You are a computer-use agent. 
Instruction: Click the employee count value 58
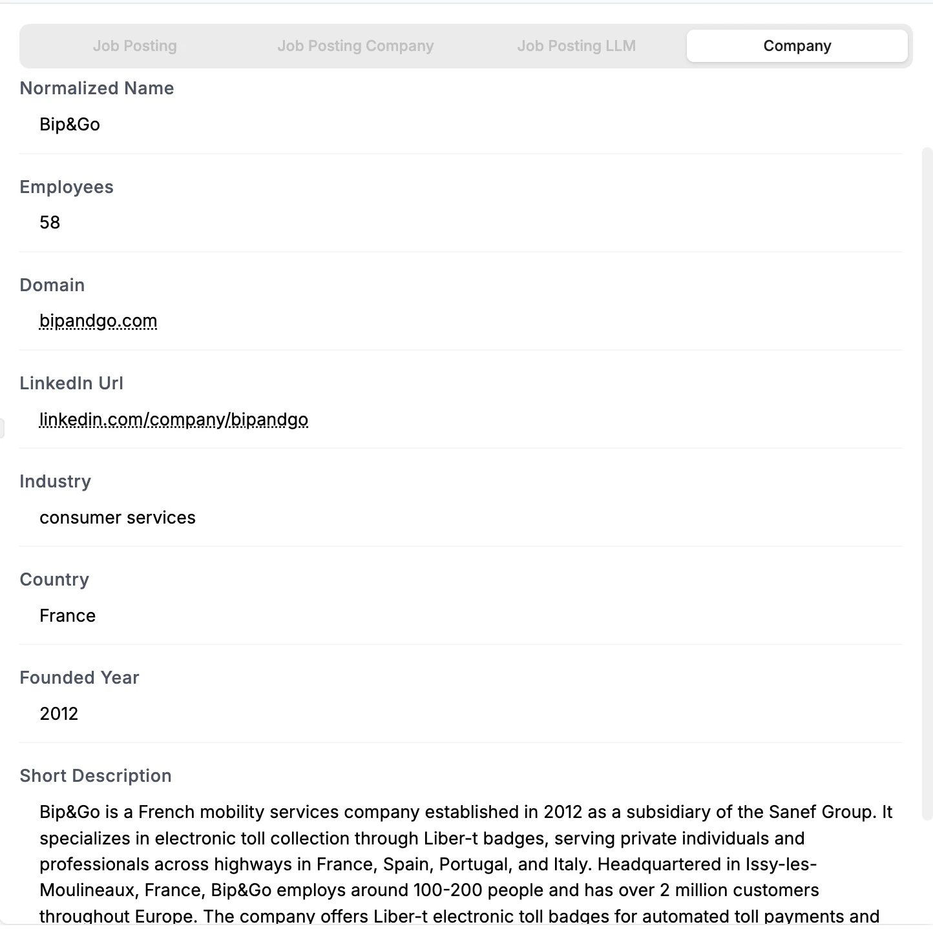coord(50,223)
